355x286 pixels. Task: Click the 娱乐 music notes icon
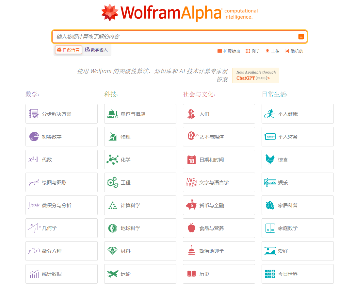pyautogui.click(x=270, y=182)
